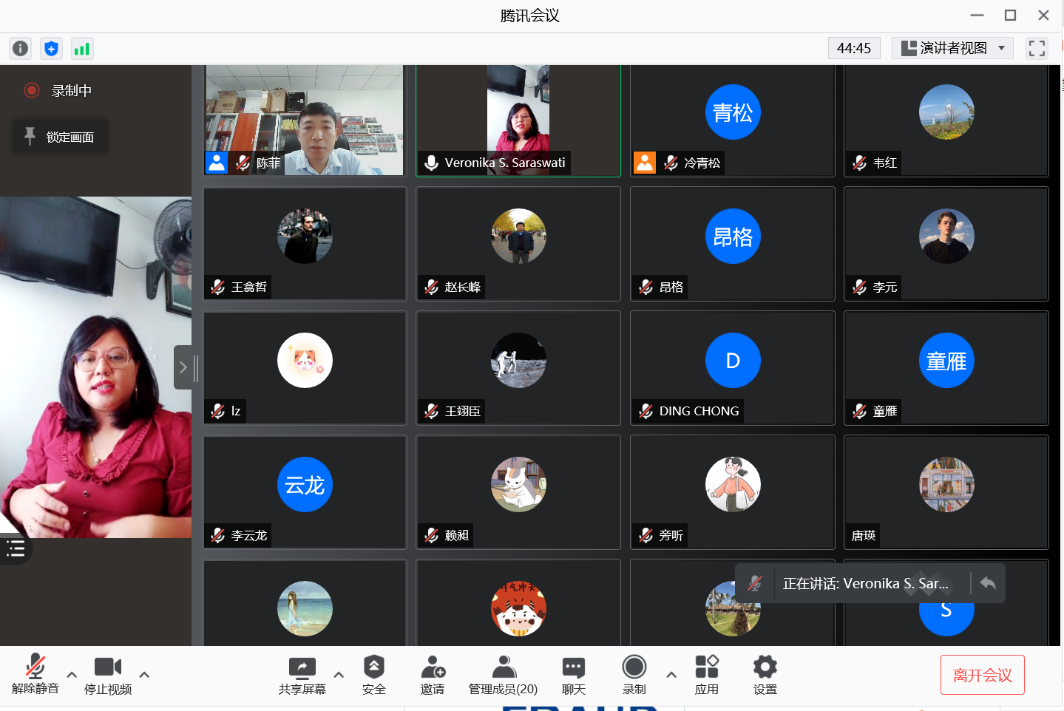Open the 演讲者视图 view layout dropdown
The width and height of the screenshot is (1064, 711).
[952, 48]
